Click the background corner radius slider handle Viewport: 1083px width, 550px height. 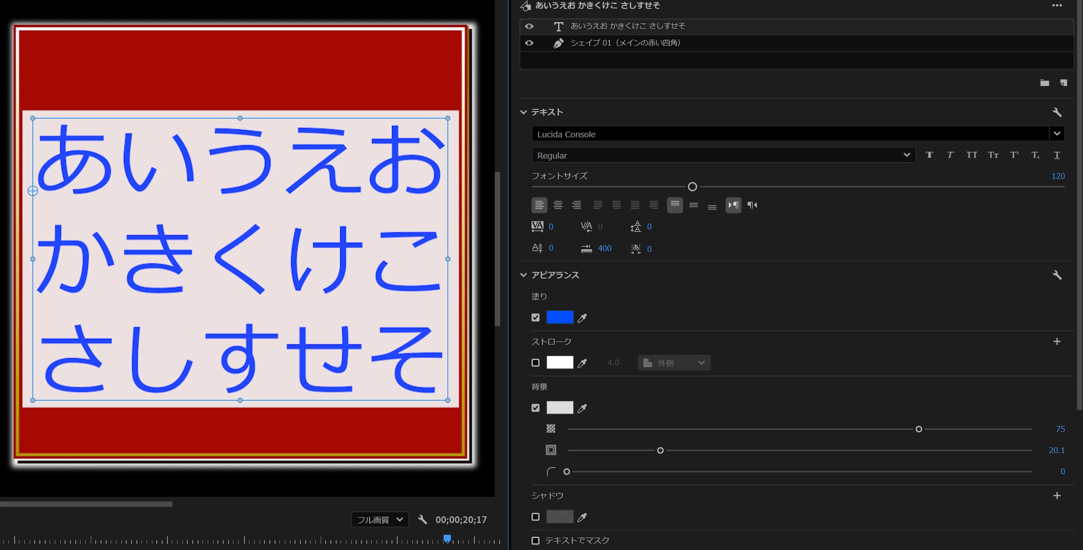coord(567,472)
